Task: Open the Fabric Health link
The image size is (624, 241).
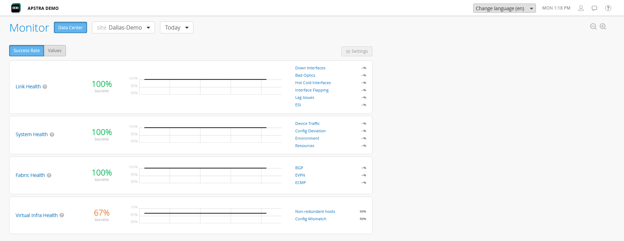Action: pyautogui.click(x=30, y=175)
